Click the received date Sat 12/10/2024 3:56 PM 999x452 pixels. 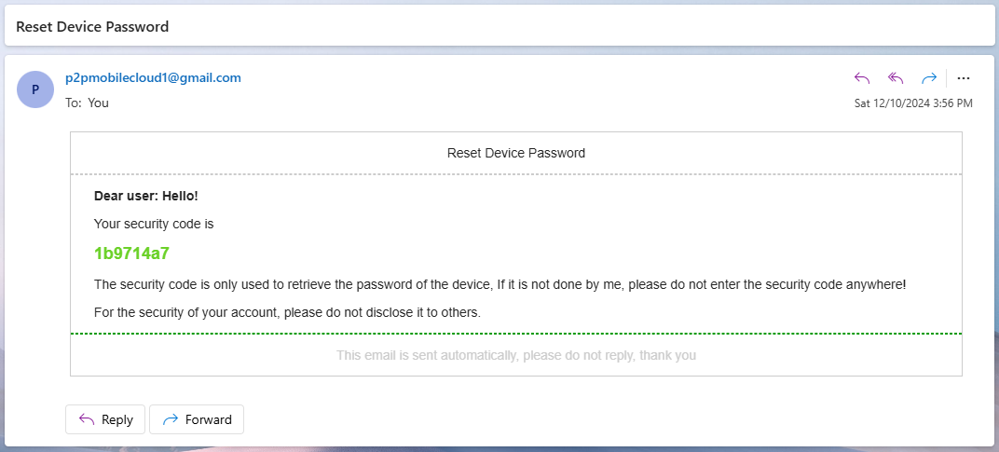coord(913,103)
